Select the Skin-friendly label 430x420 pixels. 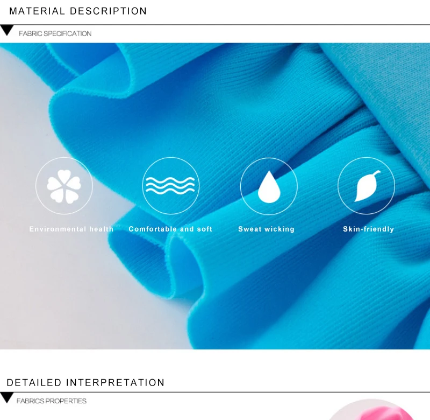[369, 229]
